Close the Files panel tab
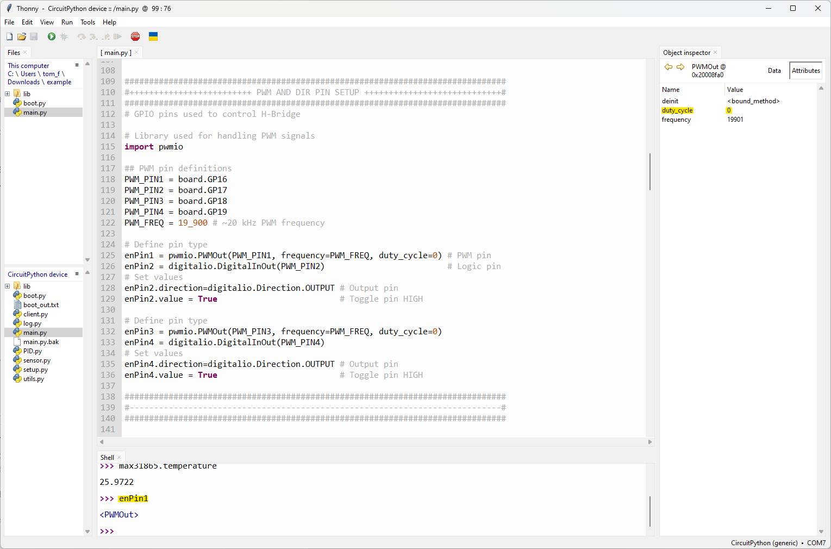The width and height of the screenshot is (831, 549). [x=25, y=53]
